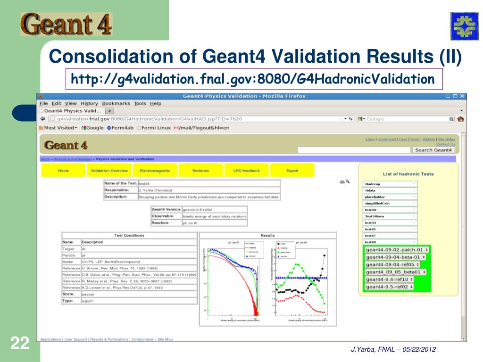Select geant4-09-04-ref05 version
Screen dimensions: 483x362
(x=392, y=264)
